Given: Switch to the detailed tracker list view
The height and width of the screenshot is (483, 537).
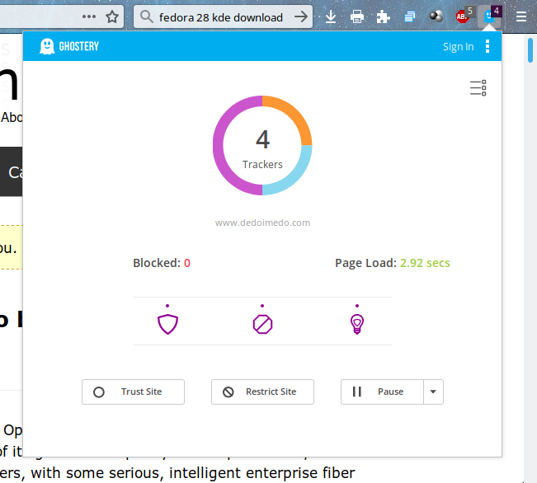Looking at the screenshot, I should tap(478, 88).
